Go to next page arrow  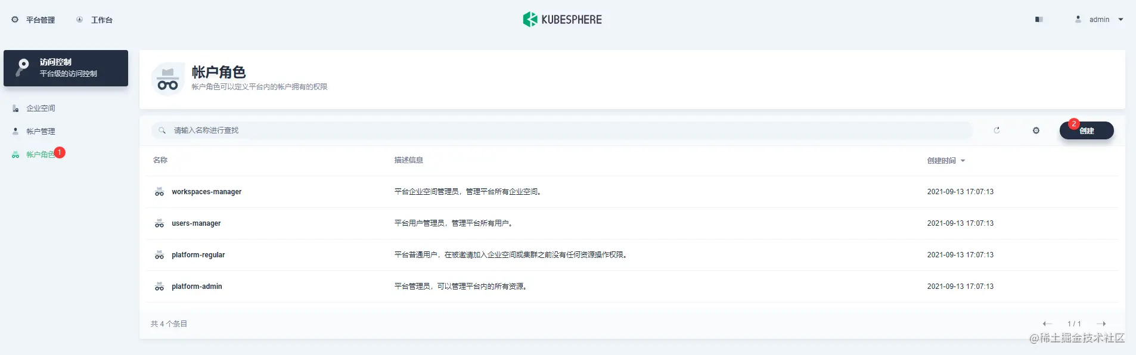coord(1101,324)
